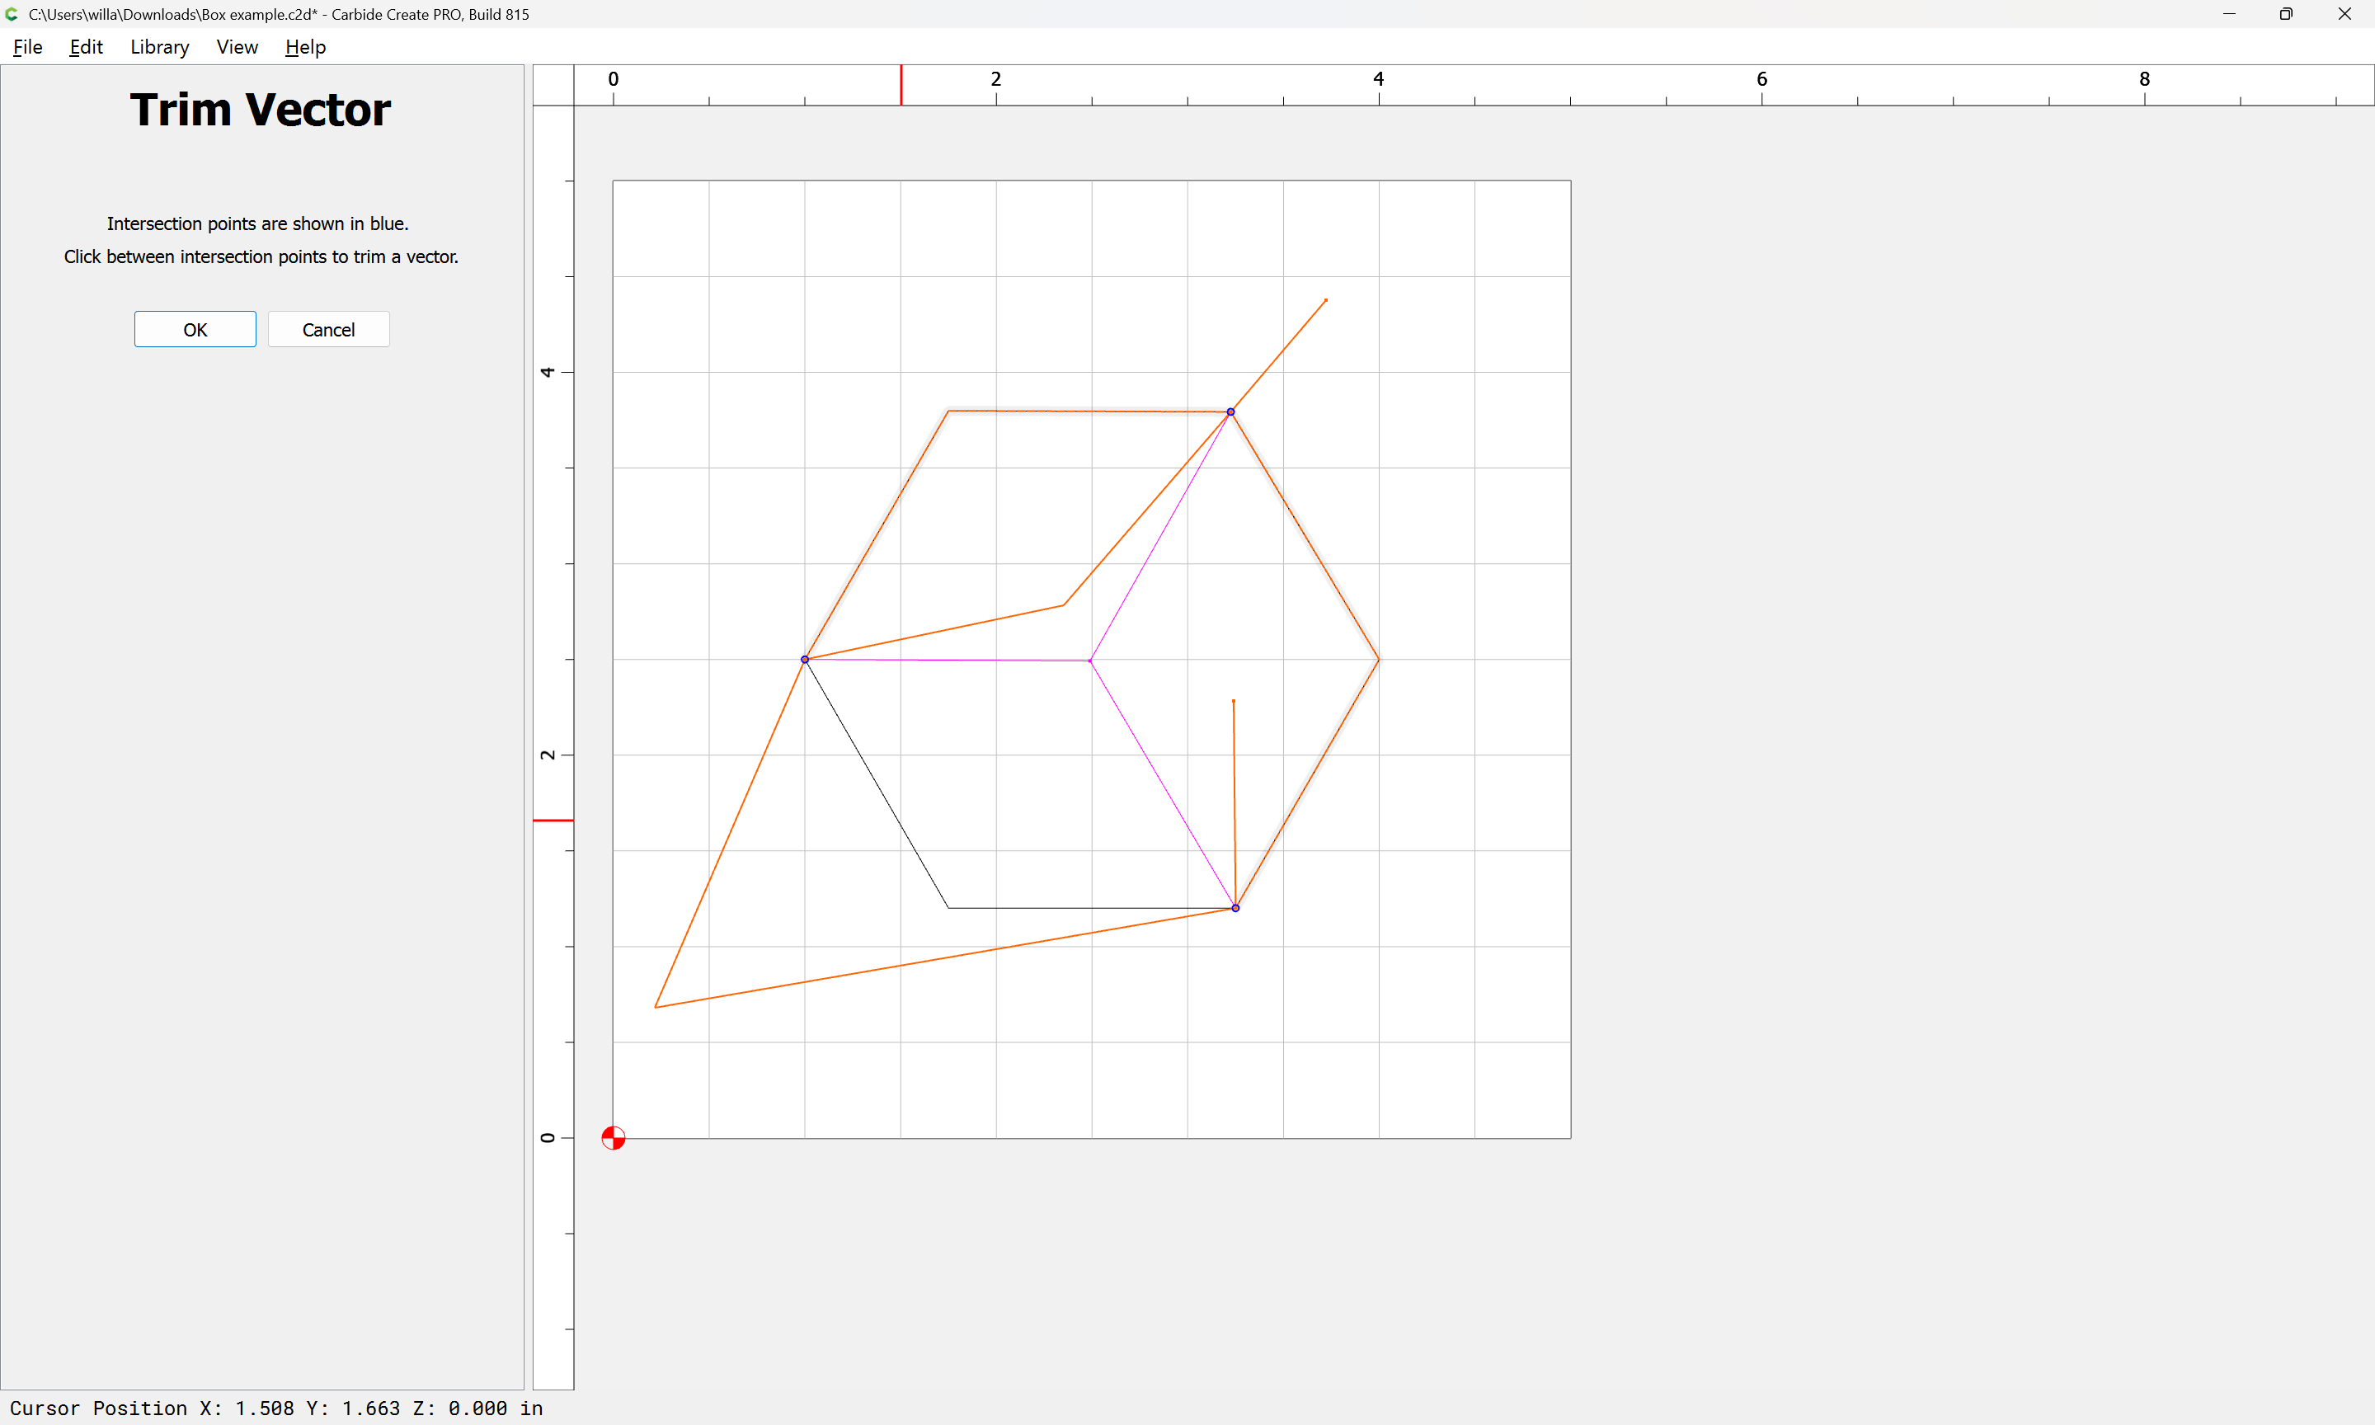Screen dimensions: 2375x1425
Task: Trim the black bottom edge of the hexagon
Action: tap(1092, 909)
